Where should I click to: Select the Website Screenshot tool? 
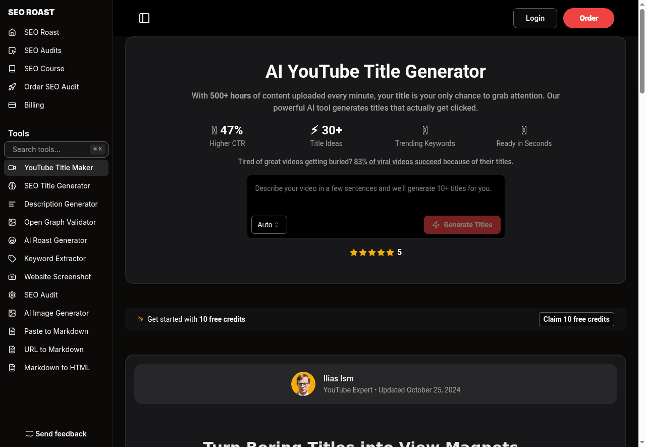click(57, 277)
